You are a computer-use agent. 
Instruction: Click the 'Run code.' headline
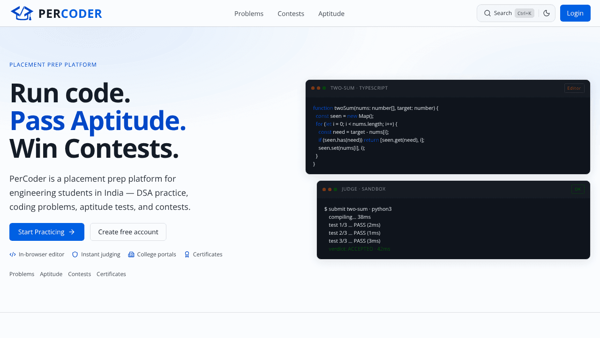(70, 93)
